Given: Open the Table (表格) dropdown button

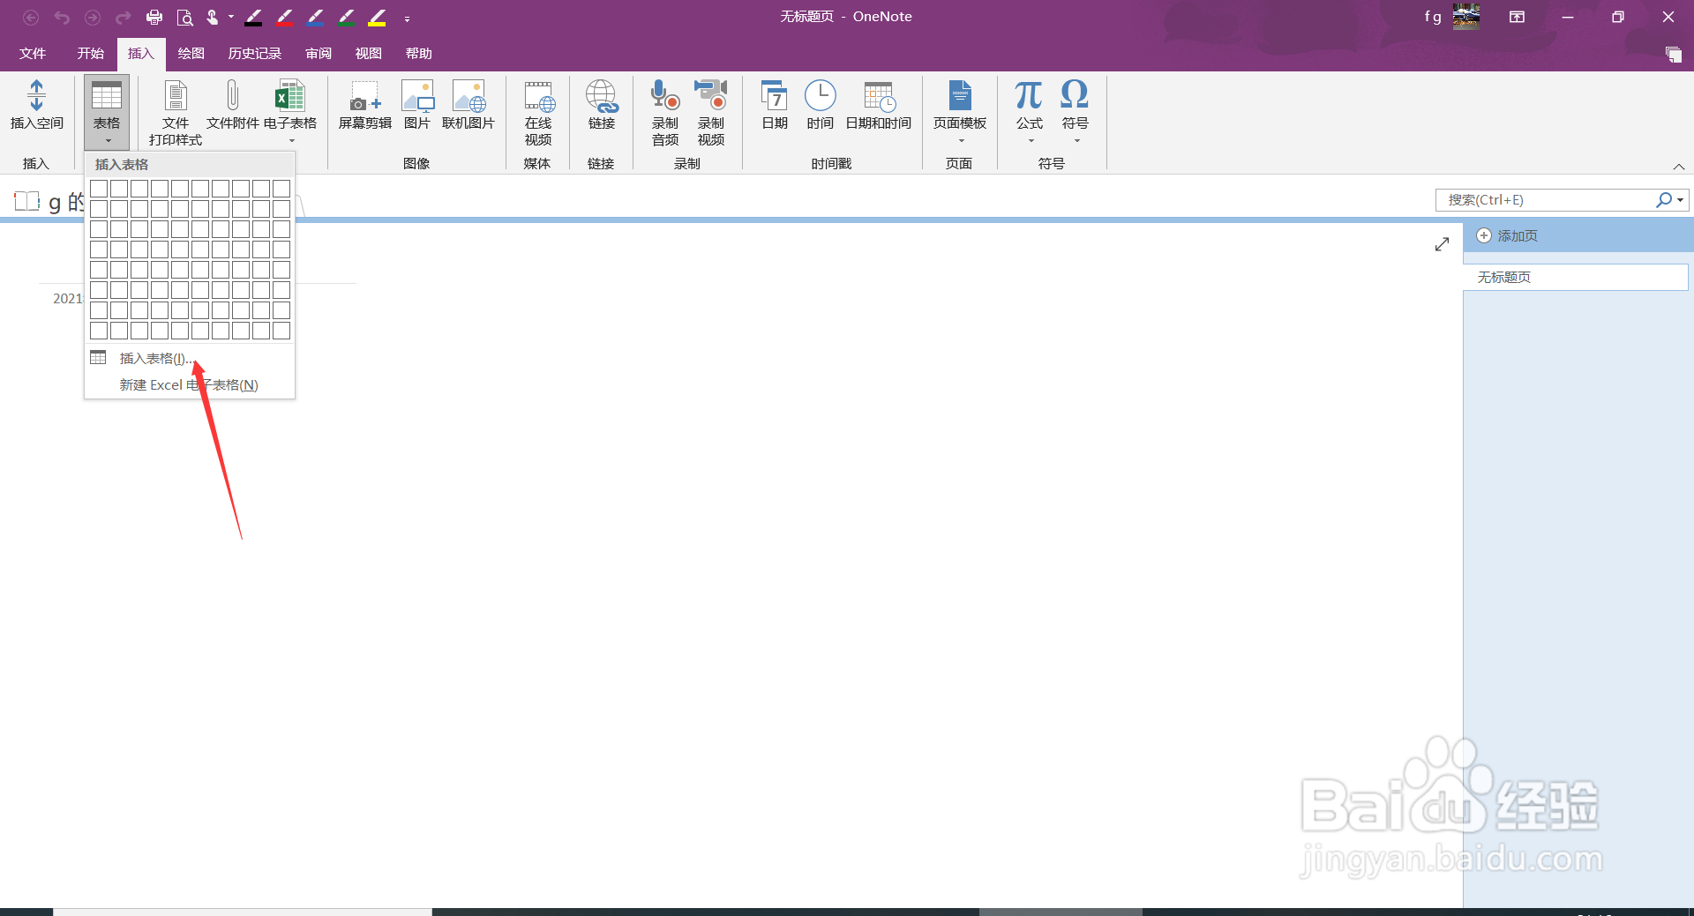Looking at the screenshot, I should click(x=107, y=113).
